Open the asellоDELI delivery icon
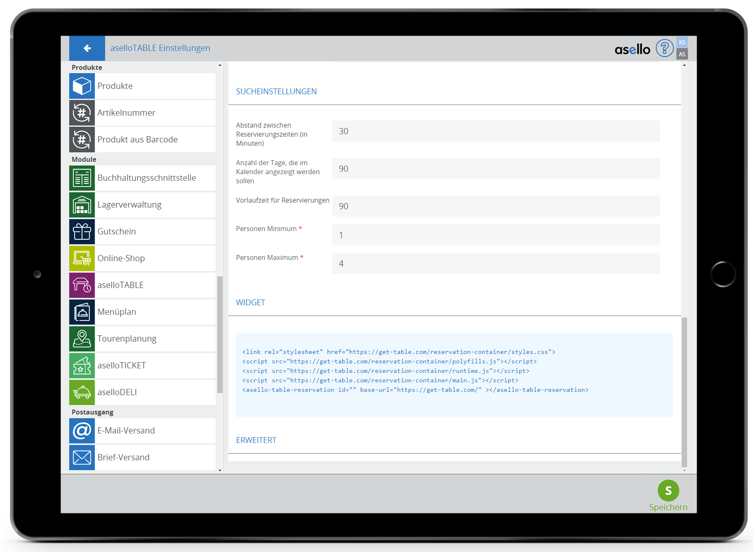 [x=82, y=392]
